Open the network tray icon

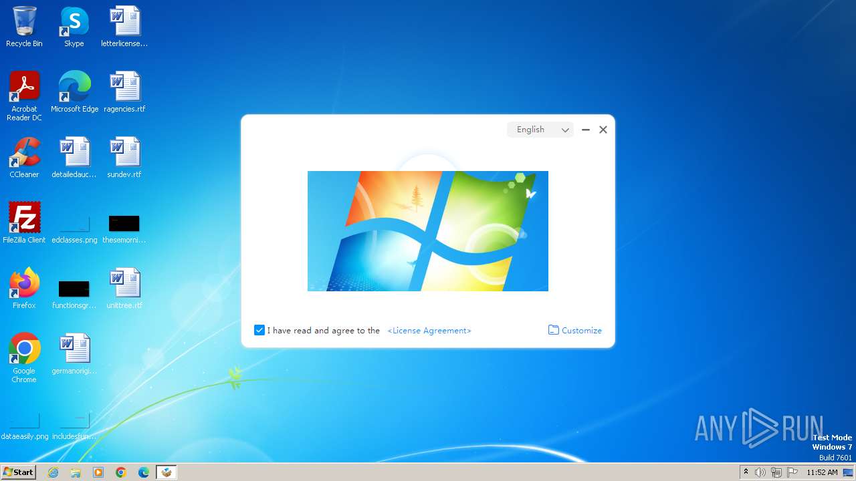point(776,472)
